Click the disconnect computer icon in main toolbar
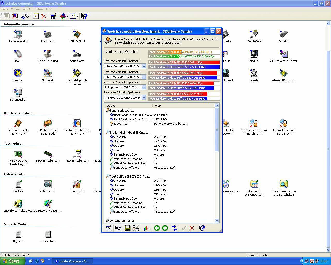The width and height of the screenshot is (331, 265). tap(15, 16)
